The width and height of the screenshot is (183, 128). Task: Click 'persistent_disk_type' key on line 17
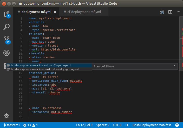coord(49,81)
